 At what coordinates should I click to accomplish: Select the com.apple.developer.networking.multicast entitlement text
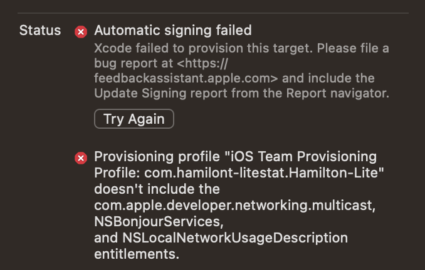click(234, 206)
